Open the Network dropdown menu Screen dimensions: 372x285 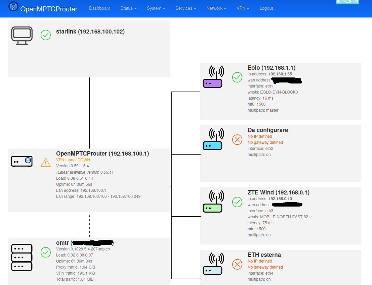(216, 8)
